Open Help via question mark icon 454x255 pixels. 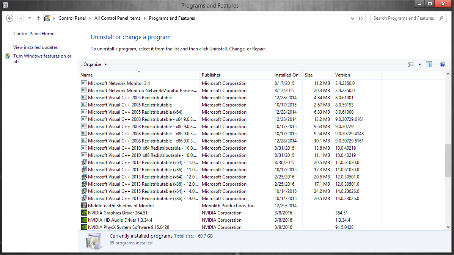pos(442,64)
